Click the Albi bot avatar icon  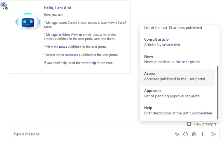point(4,5)
